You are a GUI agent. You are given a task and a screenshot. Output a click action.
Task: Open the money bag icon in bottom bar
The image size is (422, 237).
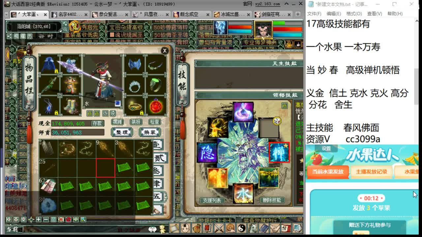coord(197,228)
